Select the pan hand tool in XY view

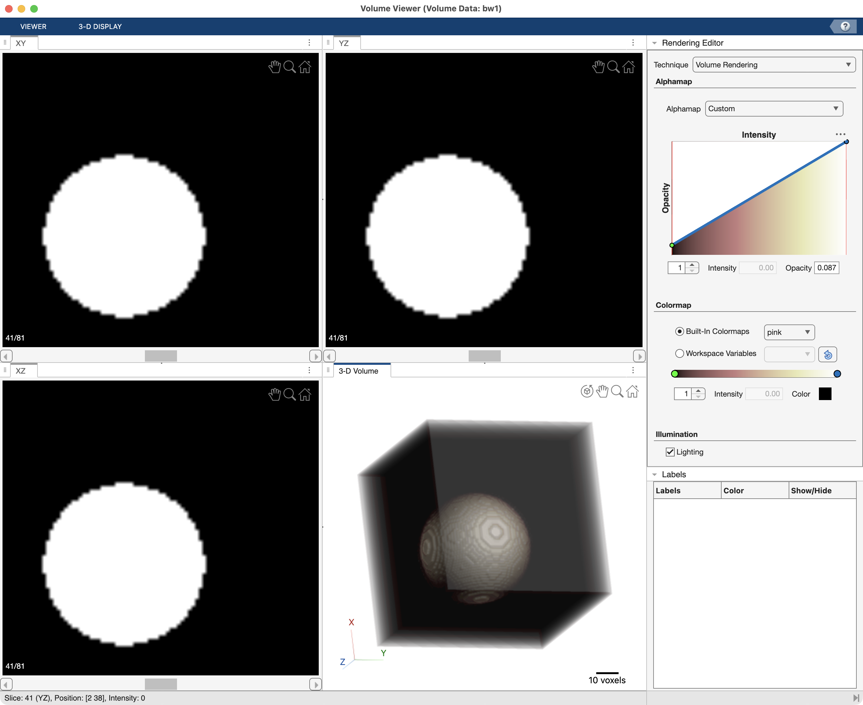274,66
